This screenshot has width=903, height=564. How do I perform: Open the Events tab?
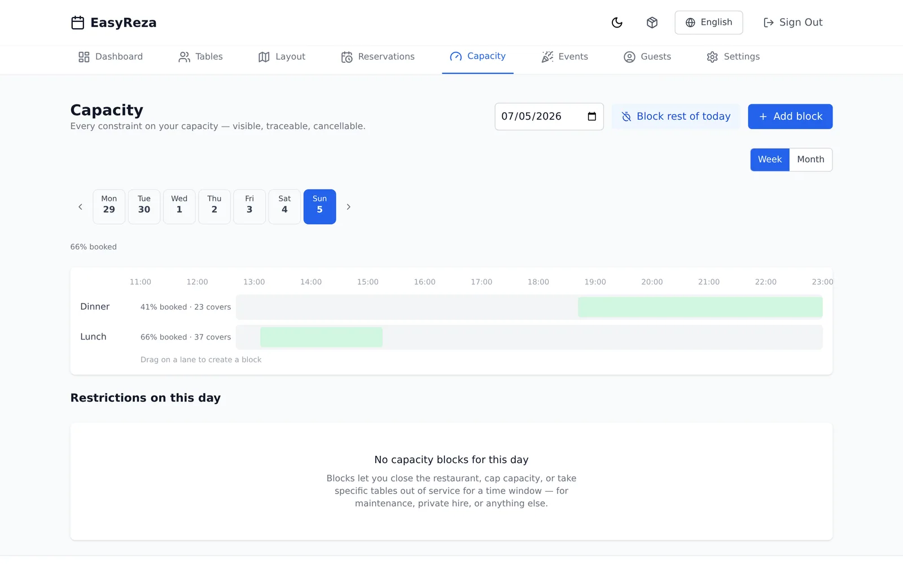pos(564,57)
